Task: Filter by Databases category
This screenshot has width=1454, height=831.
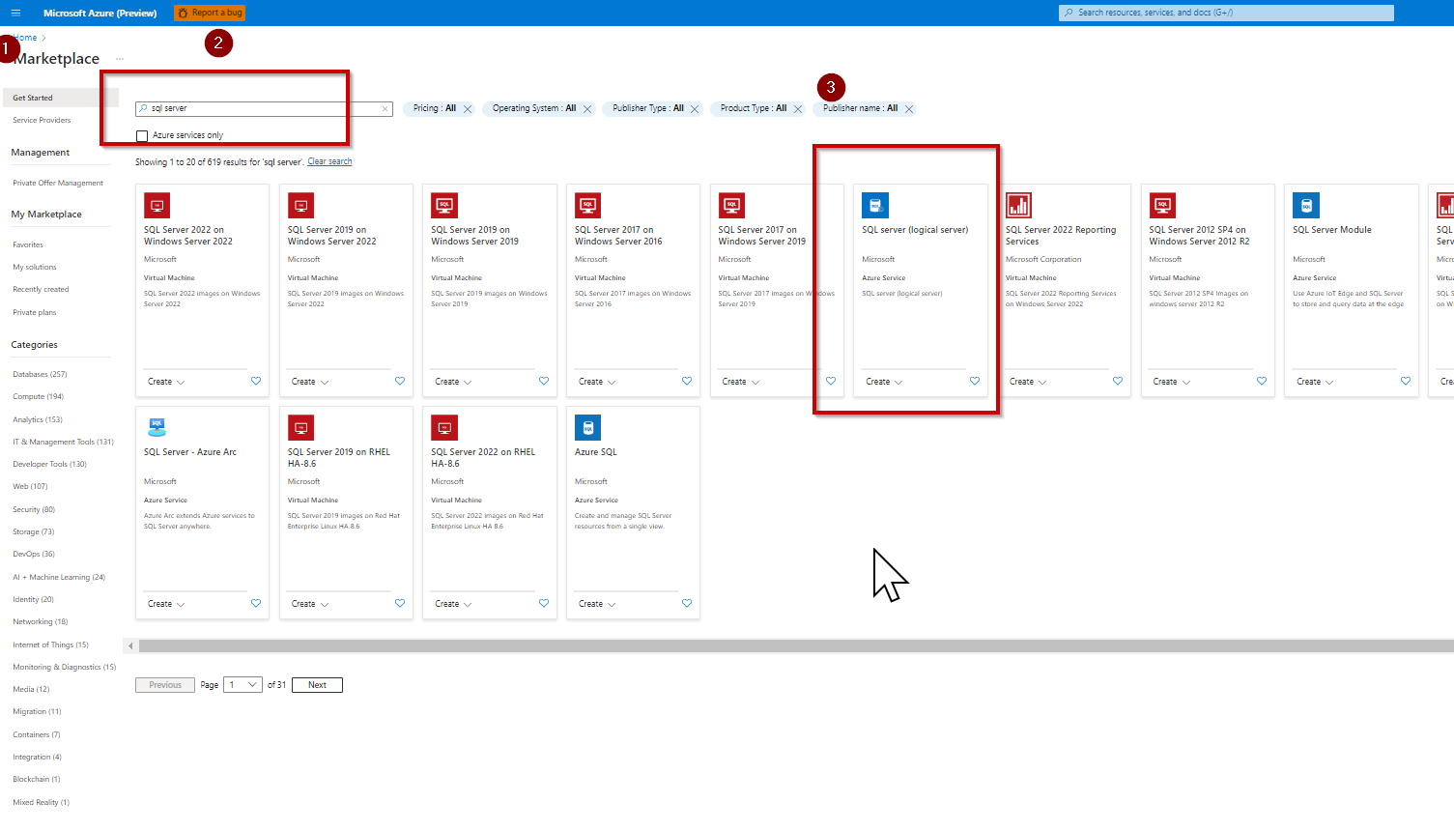Action: coord(40,374)
